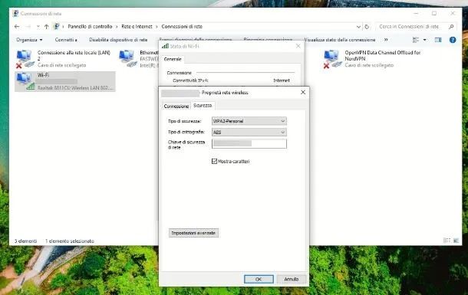468x295 pixels.
Task: Click the Annulla button
Action: 292,279
